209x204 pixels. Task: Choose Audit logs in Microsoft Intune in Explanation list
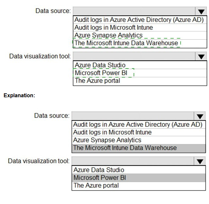tap(138, 132)
